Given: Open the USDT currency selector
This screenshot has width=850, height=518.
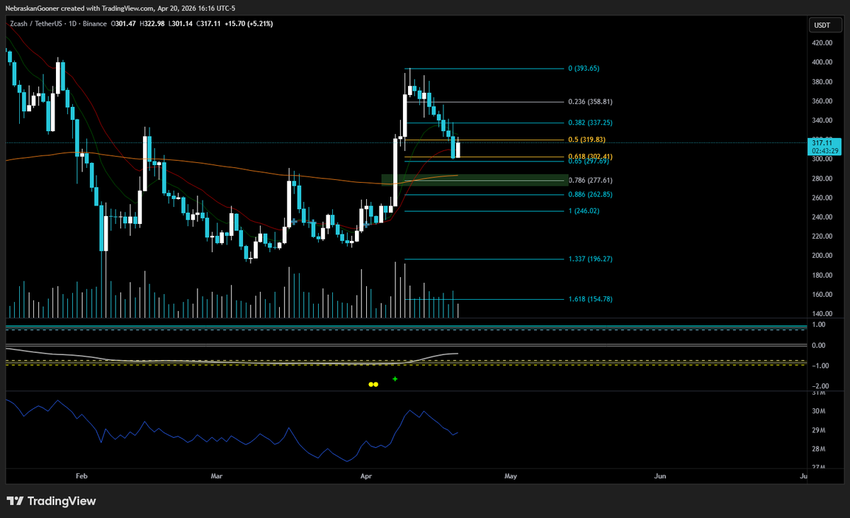Looking at the screenshot, I should click(x=821, y=26).
